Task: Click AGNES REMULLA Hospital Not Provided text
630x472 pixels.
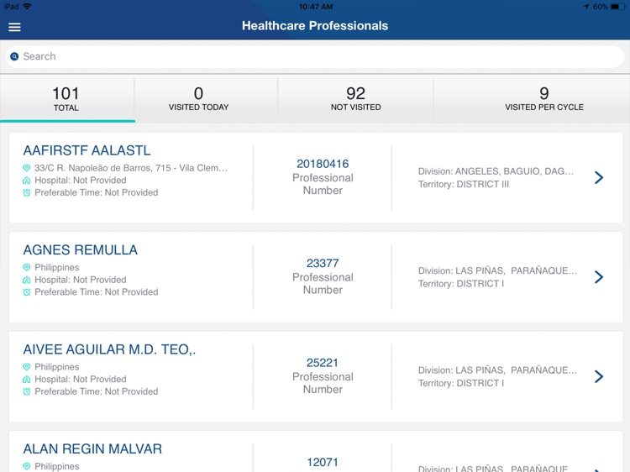Action: click(x=81, y=280)
